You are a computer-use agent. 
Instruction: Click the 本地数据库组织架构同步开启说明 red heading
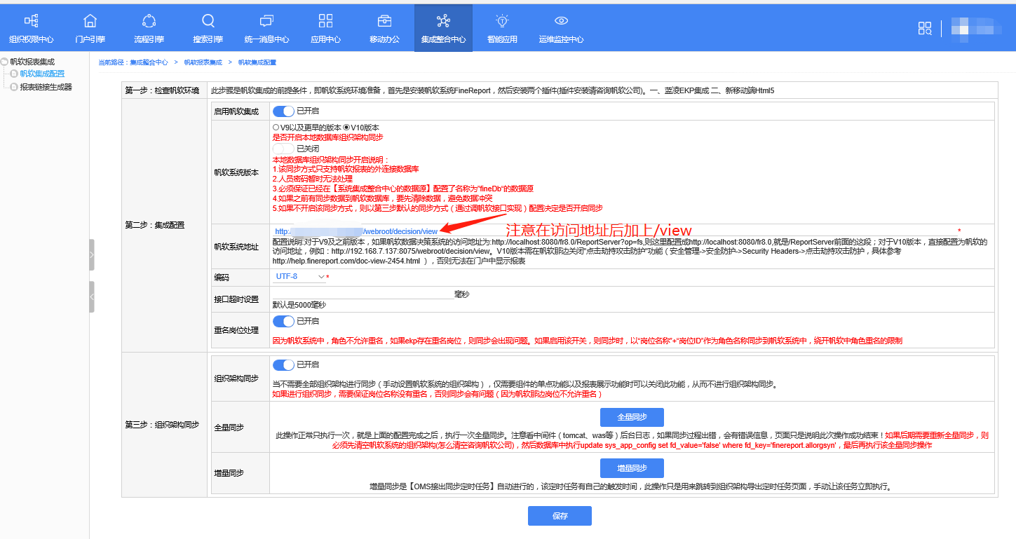coord(330,160)
